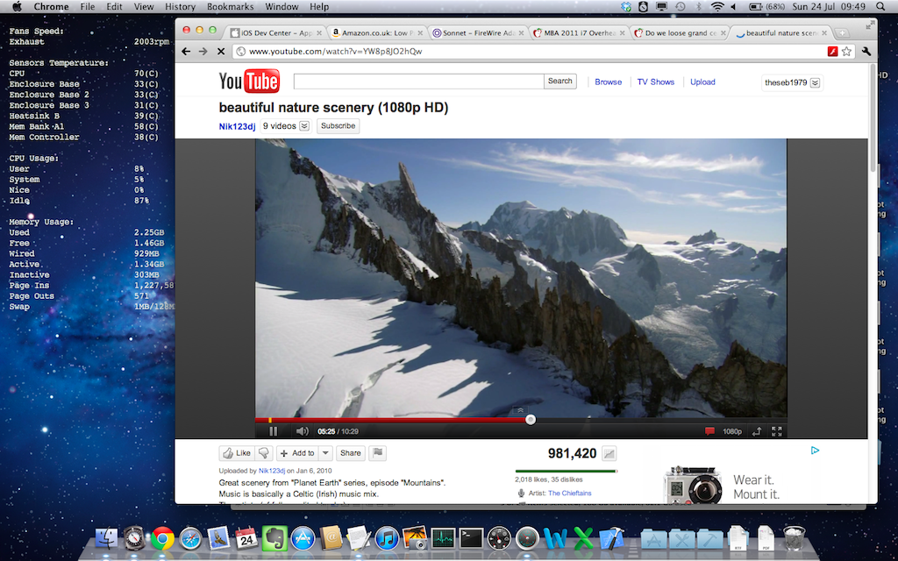898x561 pixels.
Task: Open Finder from the Dock
Action: [x=106, y=538]
